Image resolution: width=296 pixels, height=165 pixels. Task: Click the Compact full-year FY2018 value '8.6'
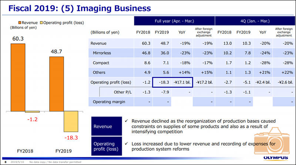point(147,63)
